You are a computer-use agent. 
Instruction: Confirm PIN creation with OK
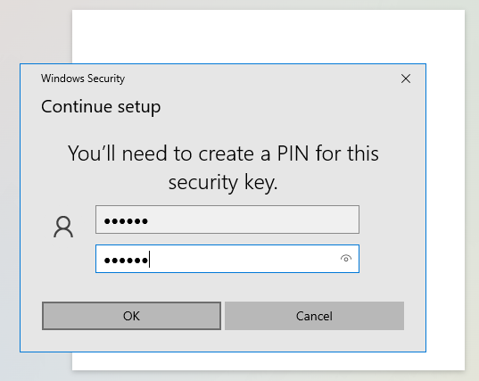click(x=131, y=316)
